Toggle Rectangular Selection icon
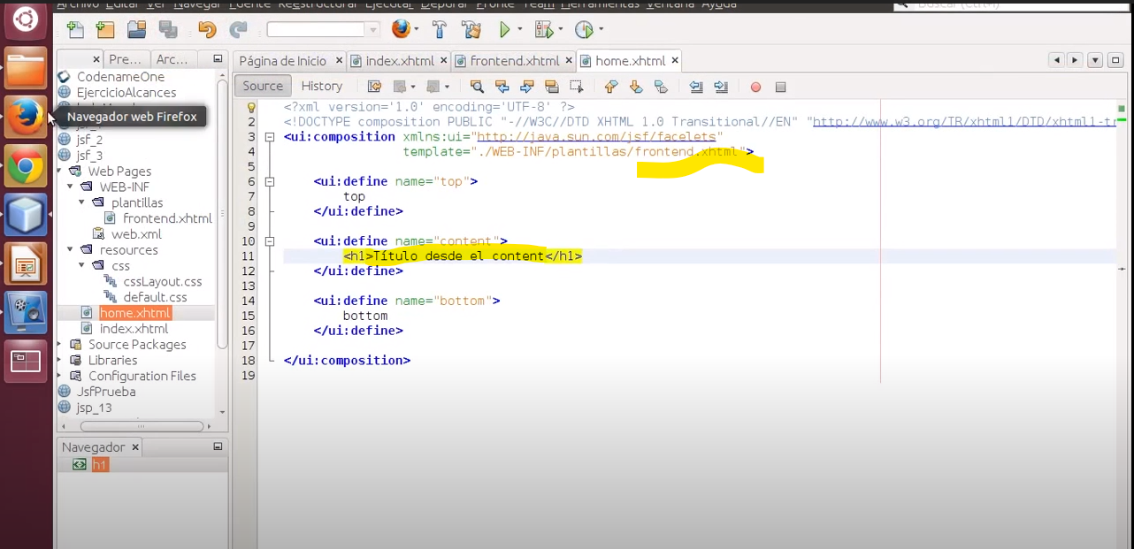 576,87
